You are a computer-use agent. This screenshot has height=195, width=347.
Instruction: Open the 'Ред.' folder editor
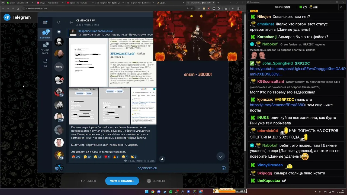click(x=45, y=63)
